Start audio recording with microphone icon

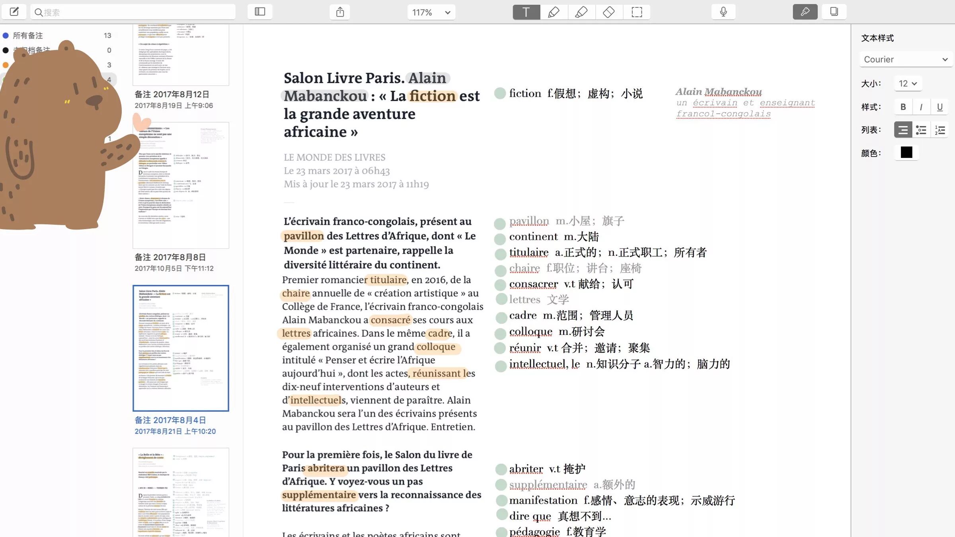click(723, 12)
